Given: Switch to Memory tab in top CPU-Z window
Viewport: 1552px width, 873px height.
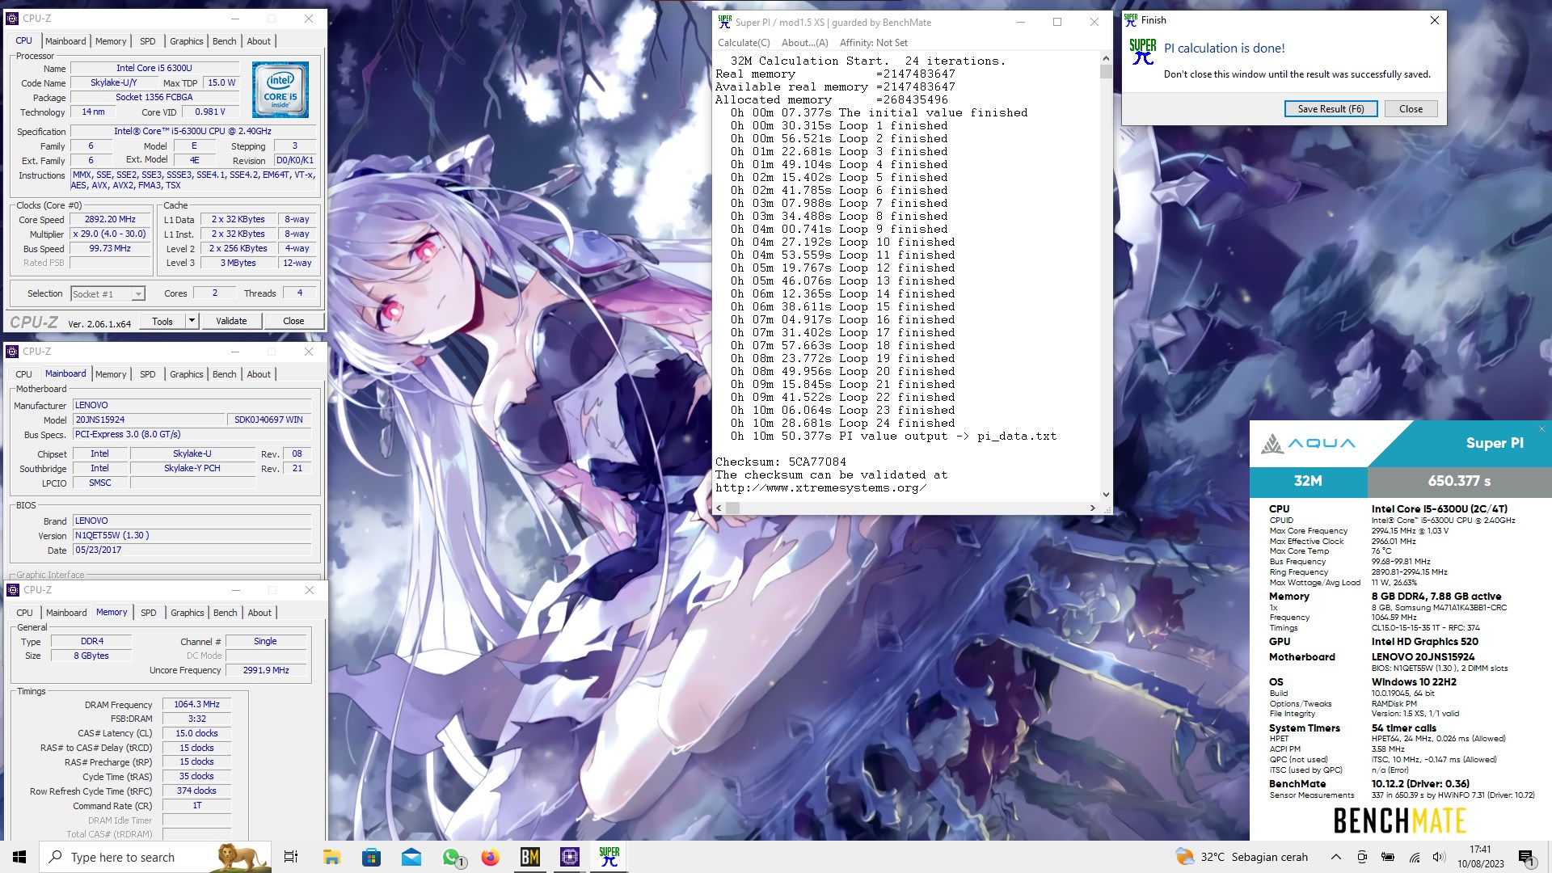Looking at the screenshot, I should [x=111, y=41].
